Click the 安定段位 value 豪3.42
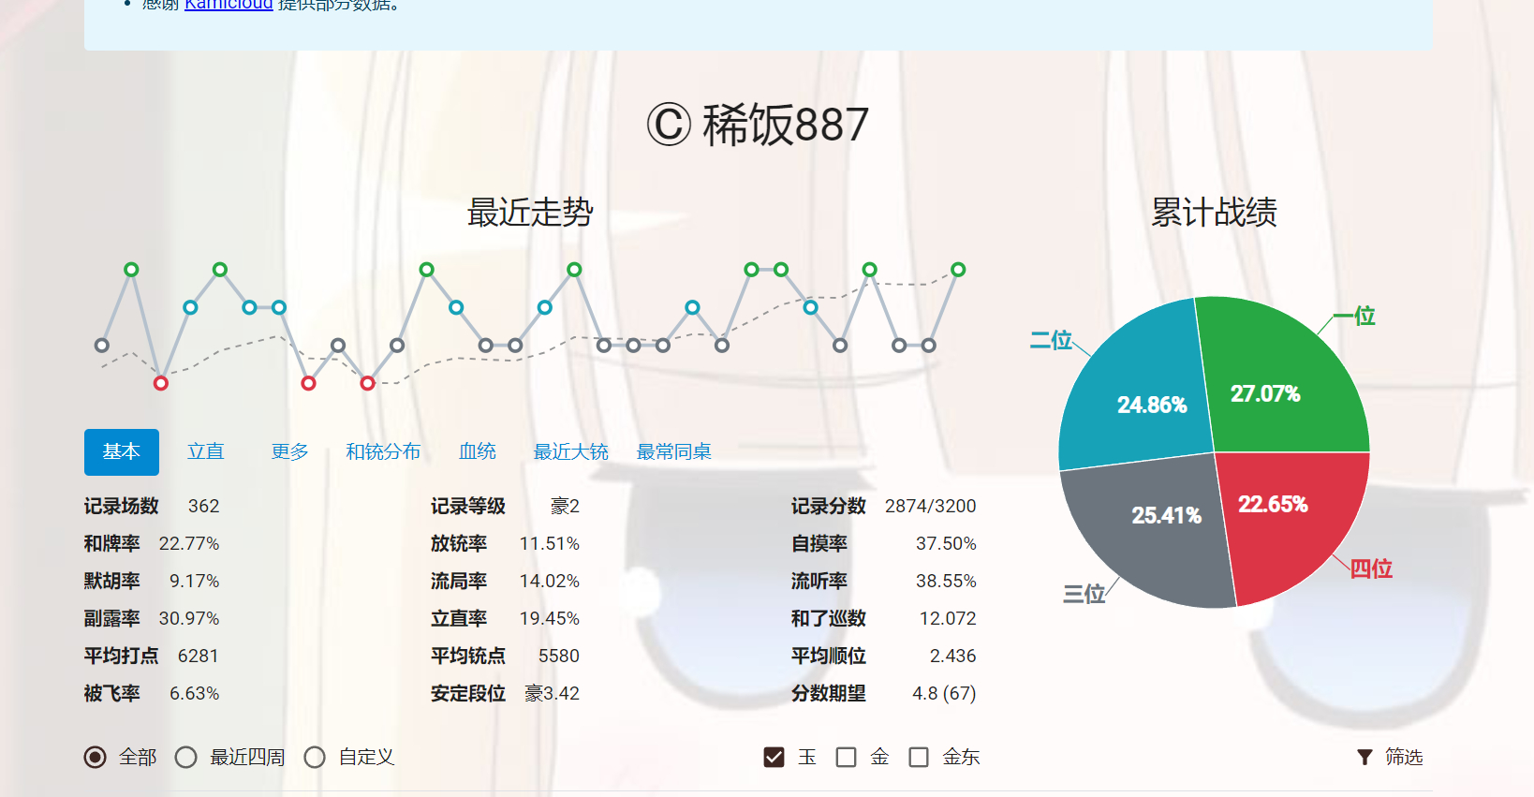The image size is (1534, 797). pyautogui.click(x=553, y=694)
